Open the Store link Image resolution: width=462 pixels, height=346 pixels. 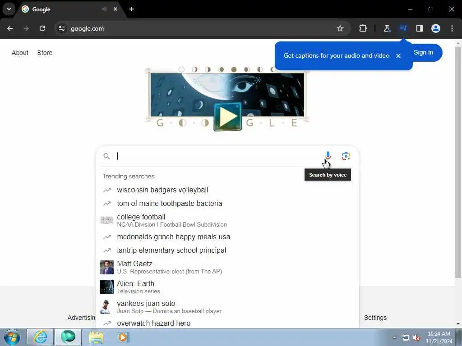(45, 53)
